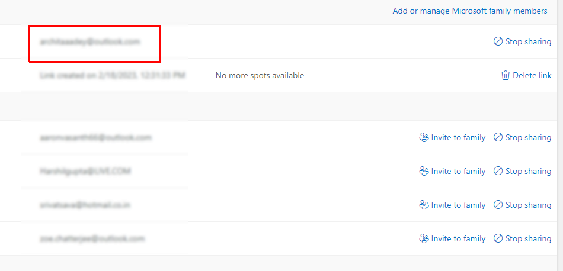The image size is (563, 271).
Task: Click the Delete link text label
Action: pos(532,75)
